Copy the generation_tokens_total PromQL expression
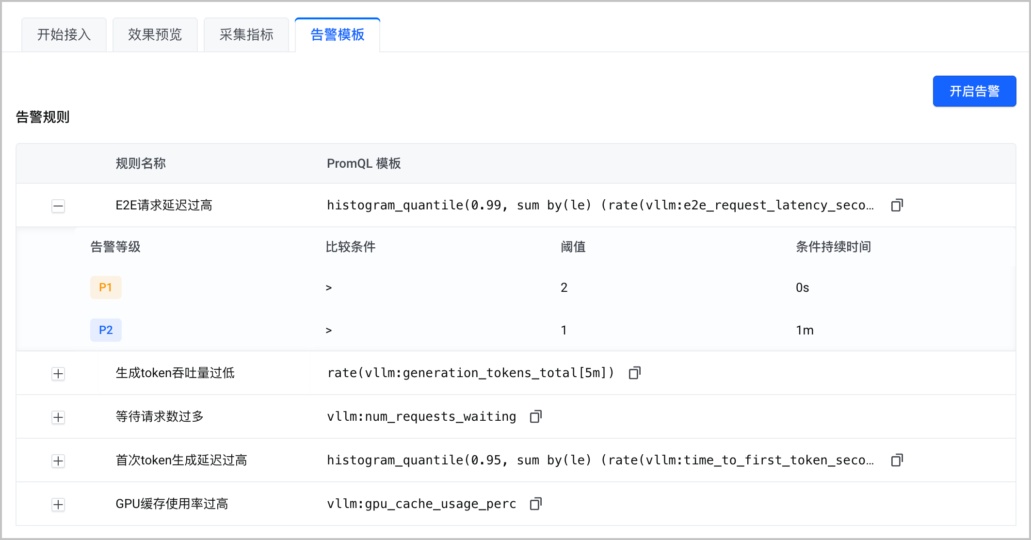 point(634,373)
